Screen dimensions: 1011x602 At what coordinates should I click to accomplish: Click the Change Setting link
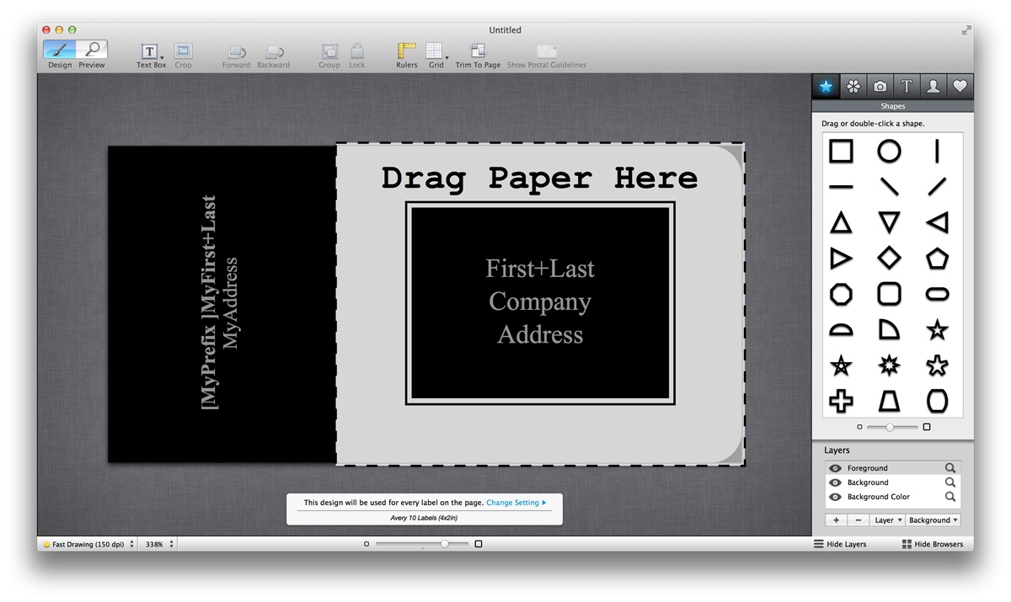(x=516, y=503)
